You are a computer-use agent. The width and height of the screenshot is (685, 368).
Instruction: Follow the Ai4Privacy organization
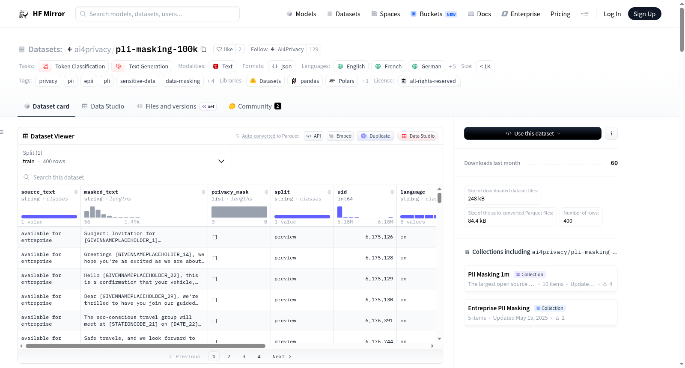point(277,50)
